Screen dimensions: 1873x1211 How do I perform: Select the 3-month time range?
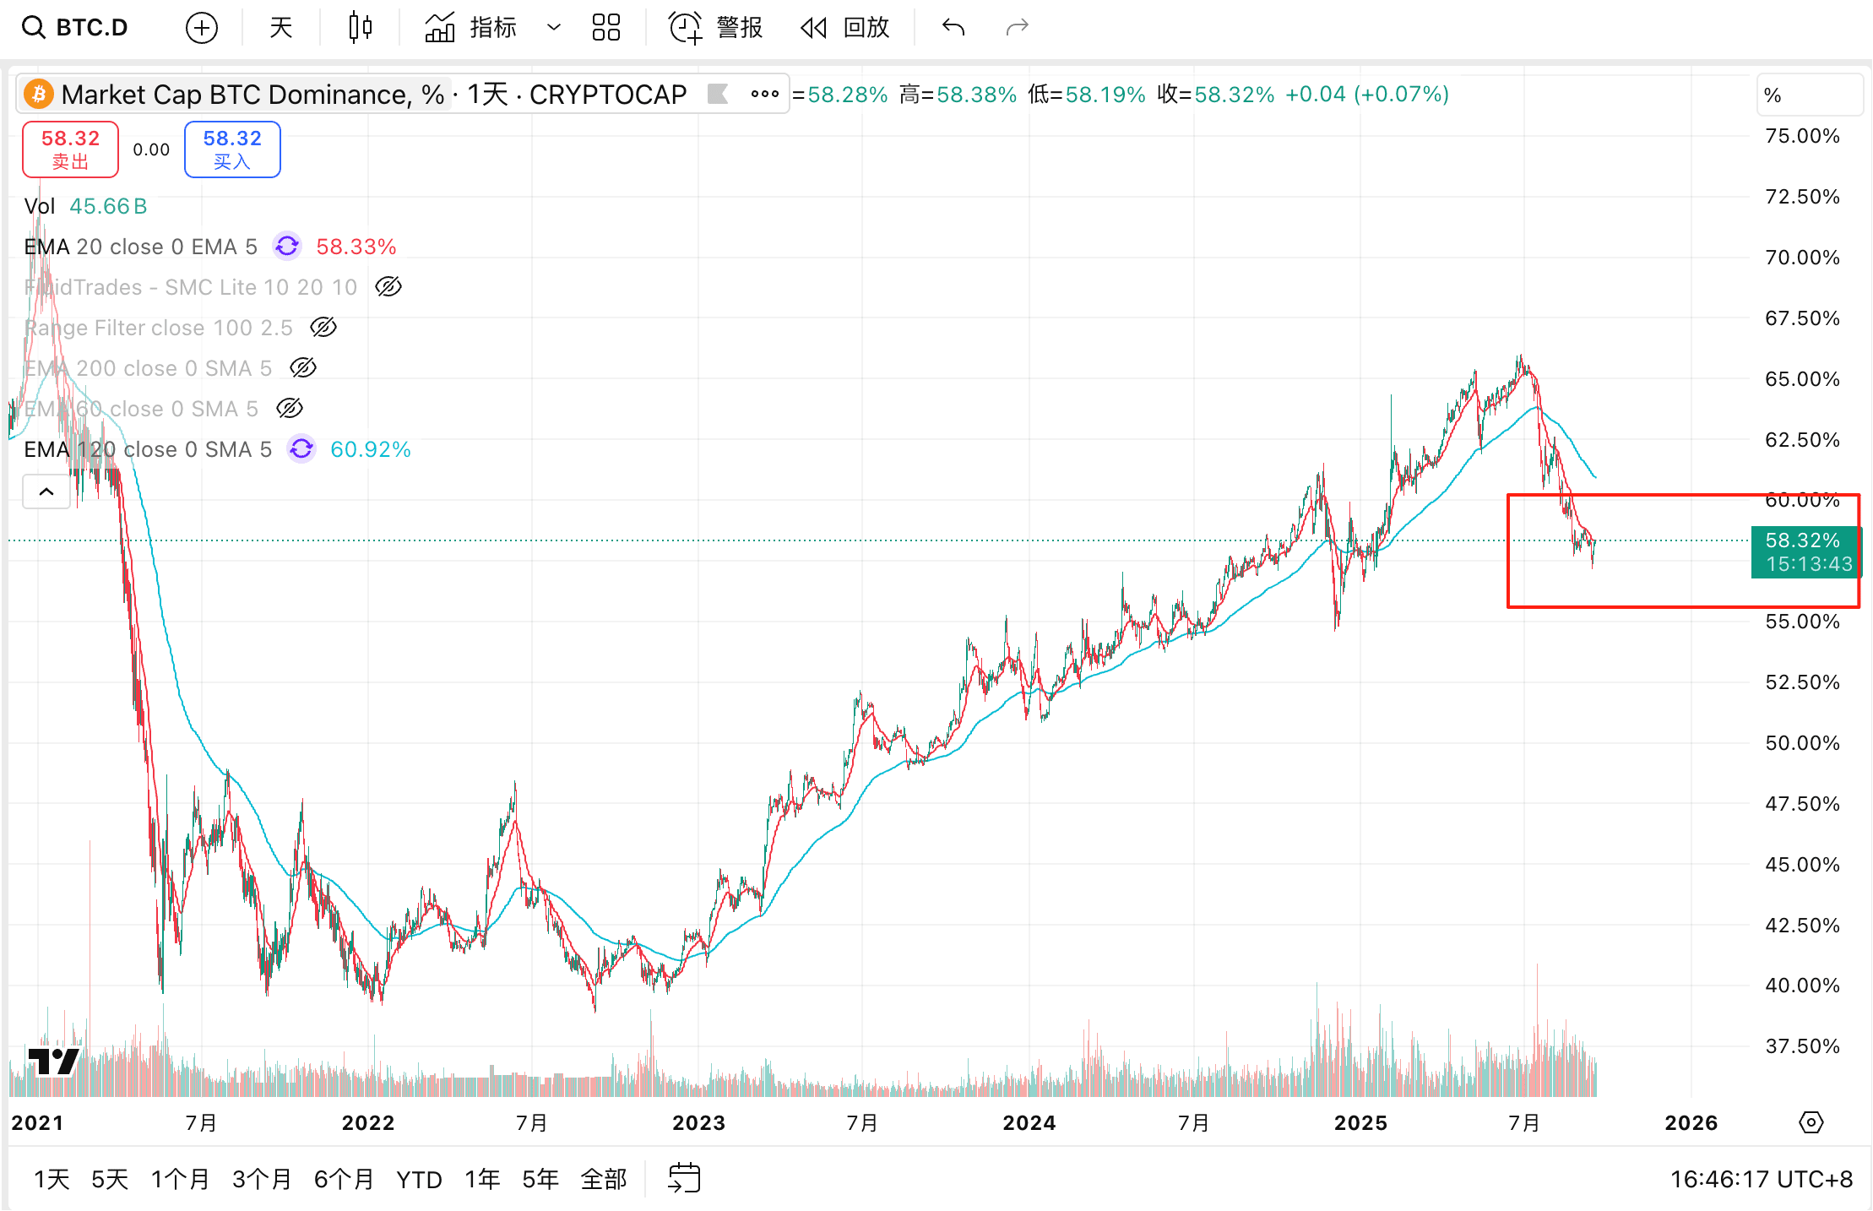coord(262,1179)
